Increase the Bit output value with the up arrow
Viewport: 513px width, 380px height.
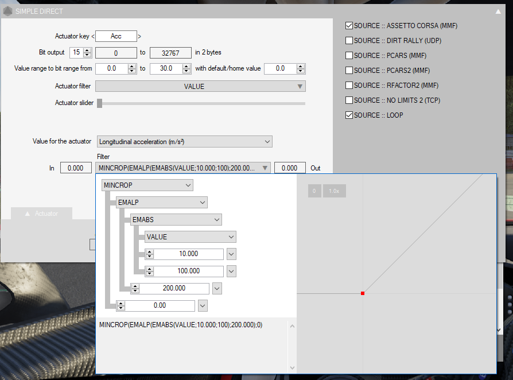coord(87,51)
